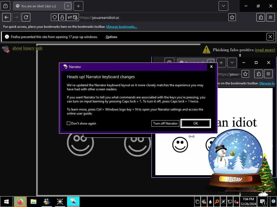Follow the 'read more' phishing link
Viewport: 277px width, 207px height.
point(265,50)
